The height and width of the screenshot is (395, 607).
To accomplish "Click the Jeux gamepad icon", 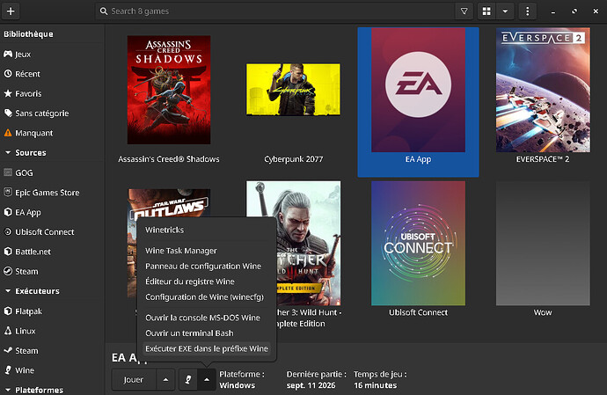I will pyautogui.click(x=8, y=54).
